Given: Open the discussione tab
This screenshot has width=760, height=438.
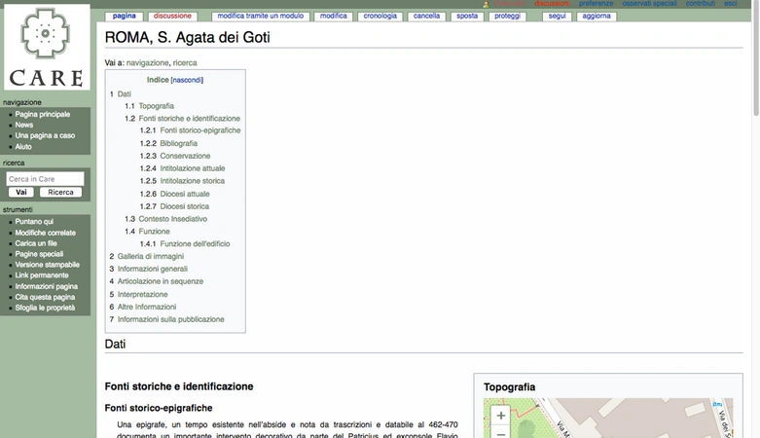Looking at the screenshot, I should point(172,16).
